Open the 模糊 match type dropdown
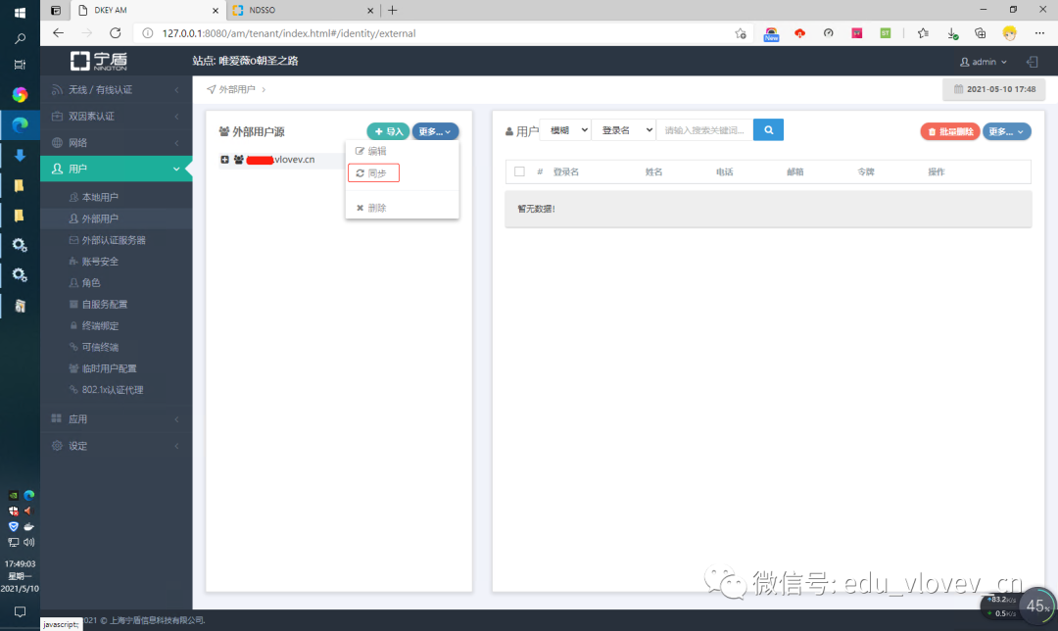This screenshot has width=1058, height=631. coord(565,130)
